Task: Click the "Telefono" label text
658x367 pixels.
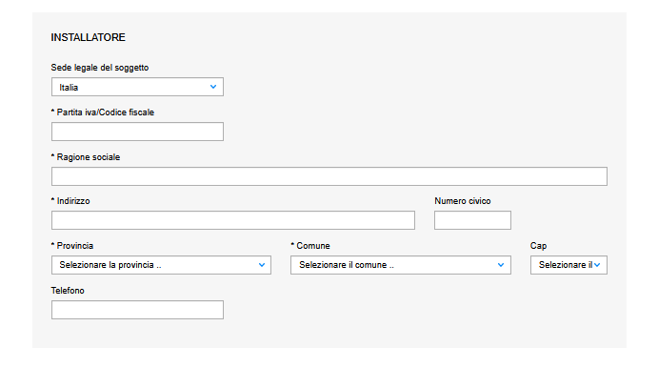Action: (x=68, y=291)
